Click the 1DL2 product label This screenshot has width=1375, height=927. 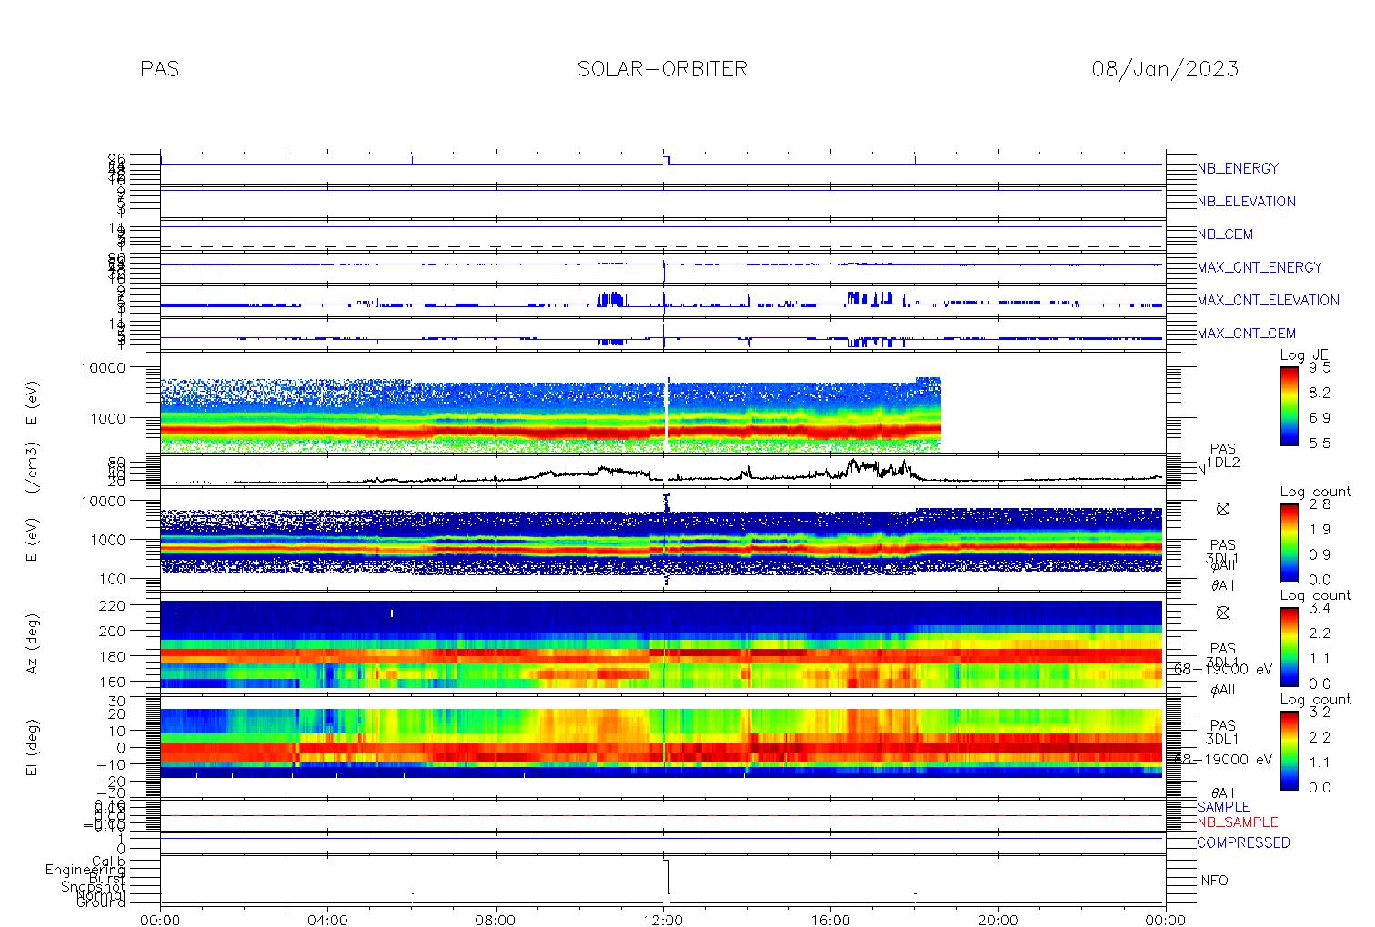click(x=1223, y=463)
